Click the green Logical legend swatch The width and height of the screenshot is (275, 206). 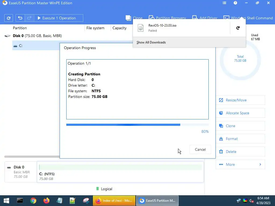pyautogui.click(x=97, y=189)
